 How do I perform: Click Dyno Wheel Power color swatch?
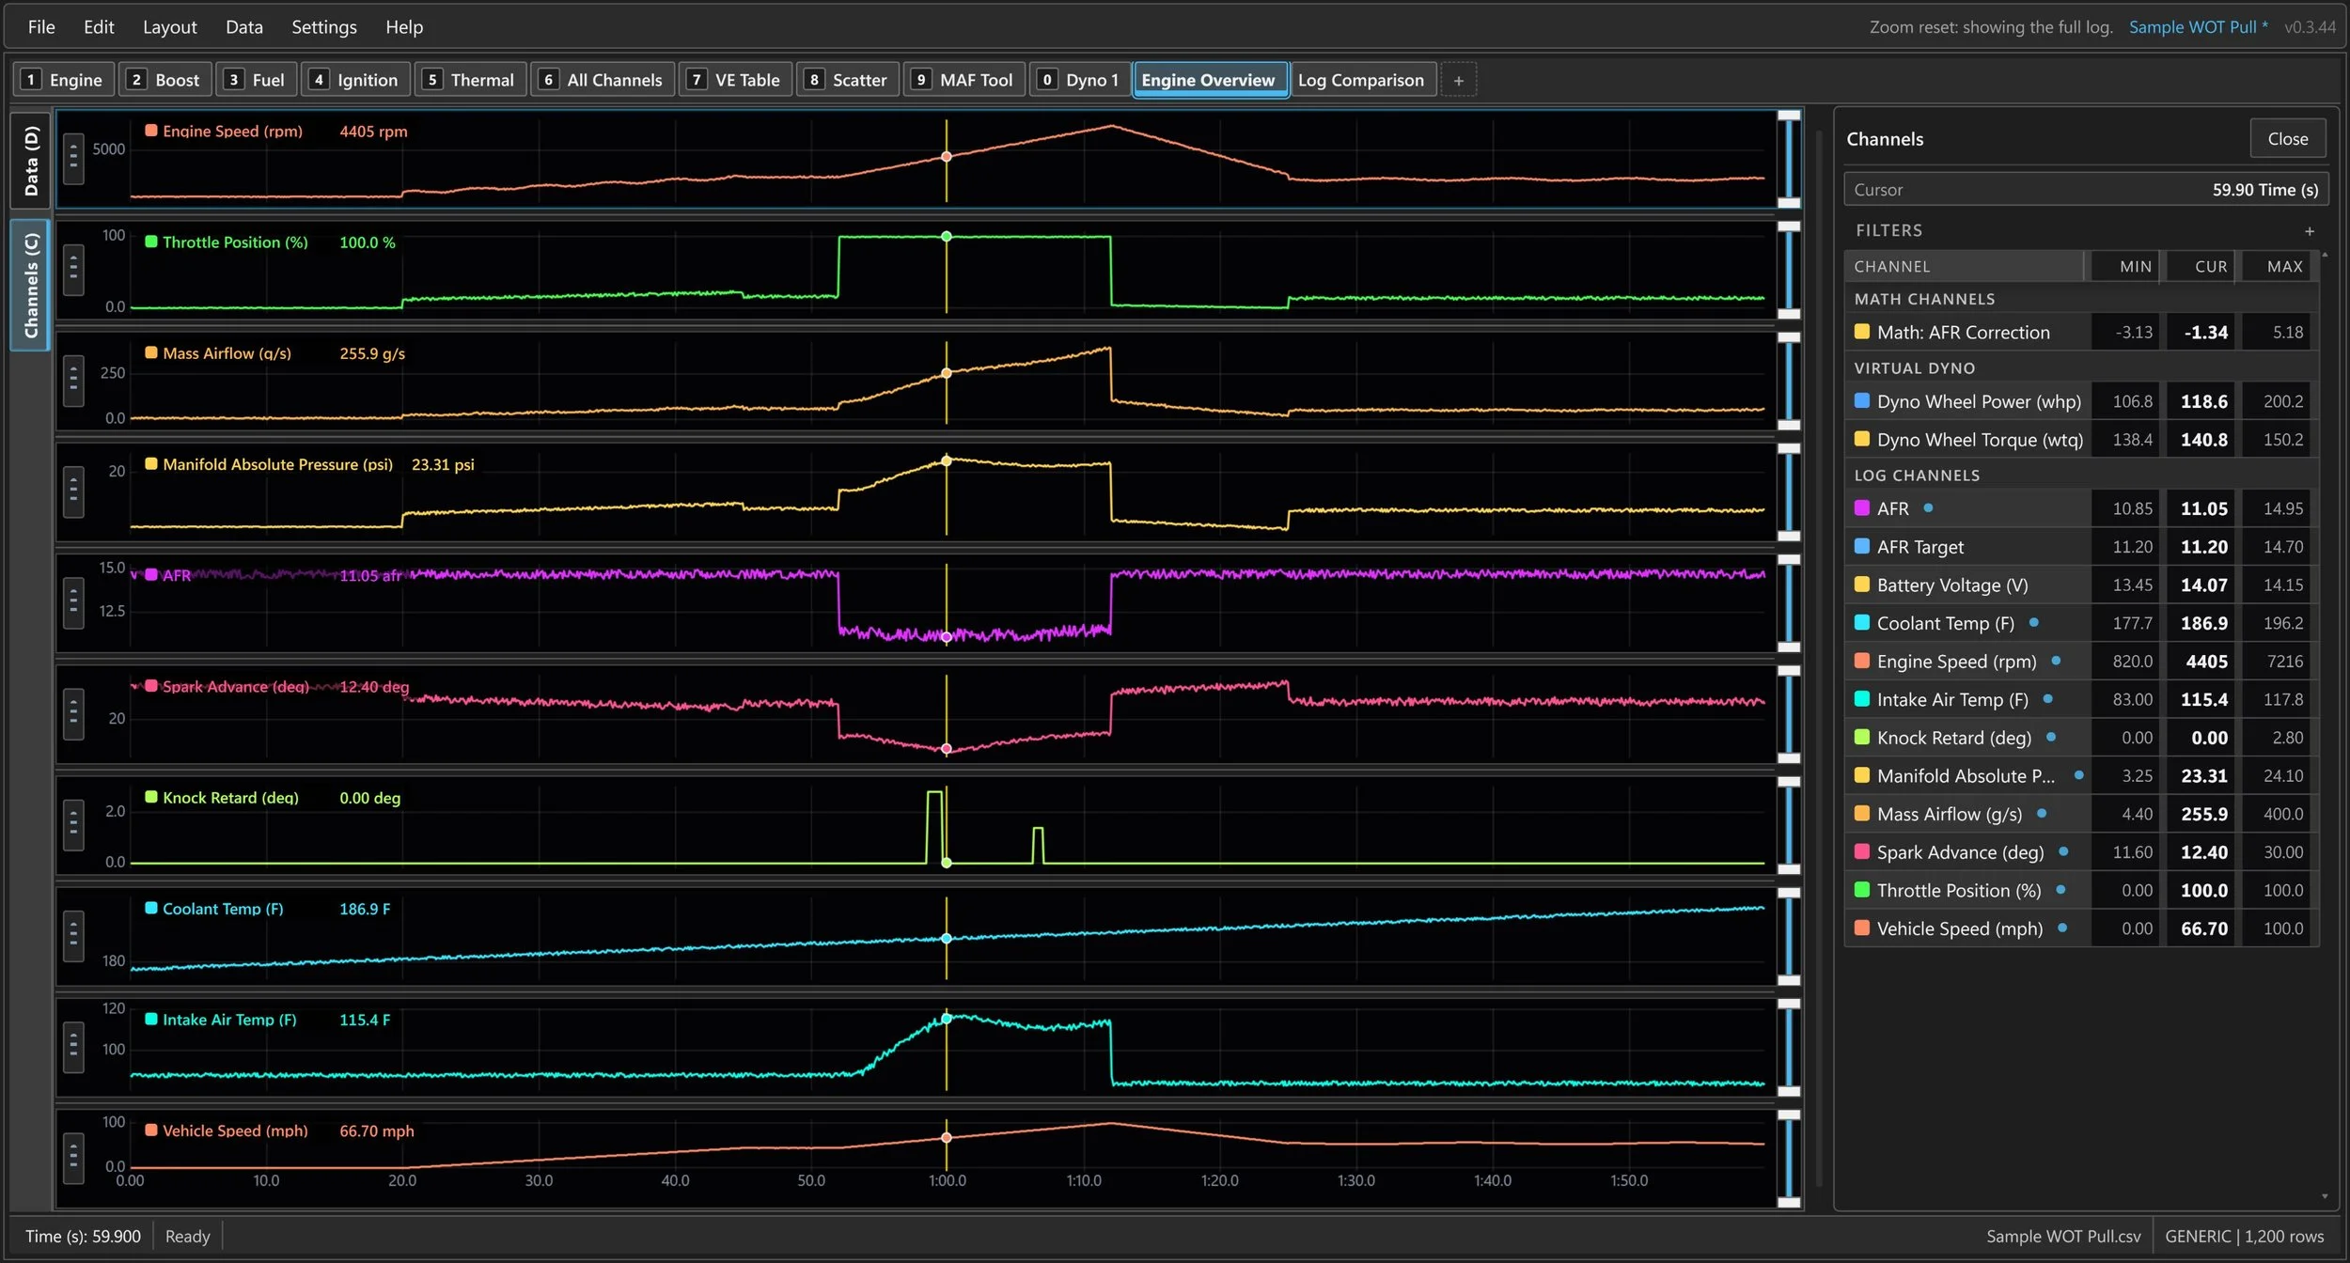(x=1861, y=401)
